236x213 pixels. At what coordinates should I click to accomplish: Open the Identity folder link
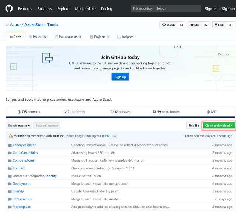point(18,191)
